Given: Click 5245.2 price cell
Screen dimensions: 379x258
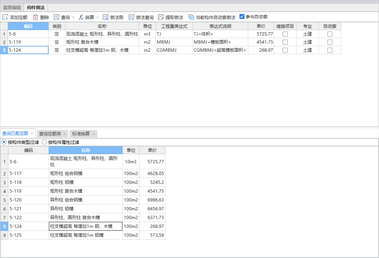Looking at the screenshot, I should coord(152,182).
